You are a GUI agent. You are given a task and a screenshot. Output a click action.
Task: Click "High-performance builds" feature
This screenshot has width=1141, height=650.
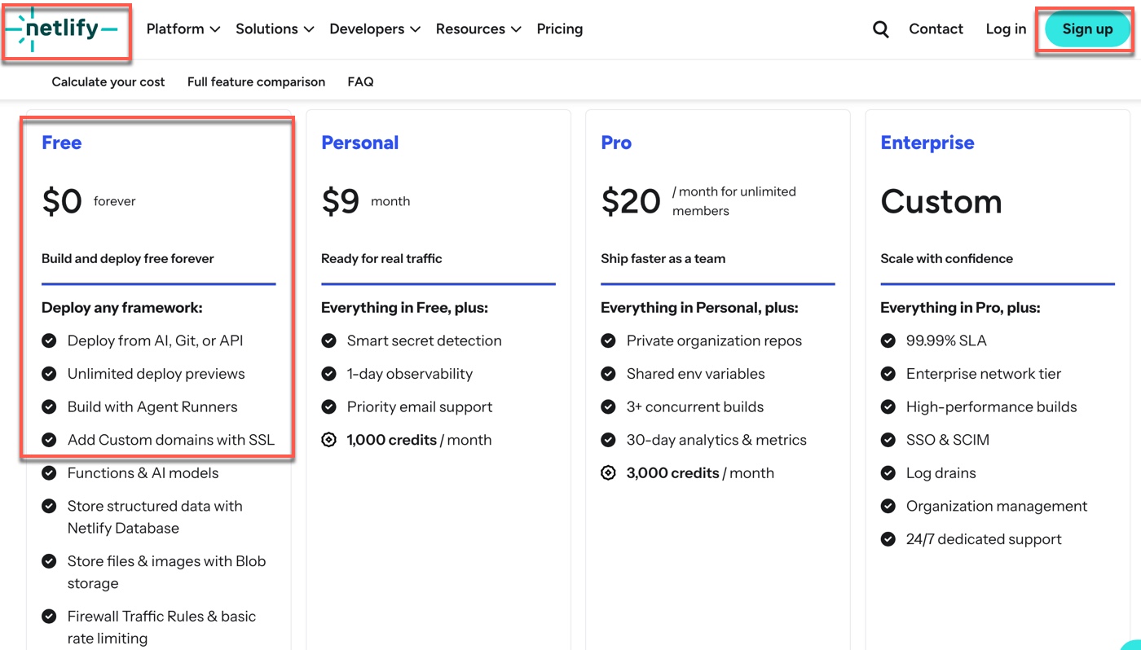pos(992,407)
